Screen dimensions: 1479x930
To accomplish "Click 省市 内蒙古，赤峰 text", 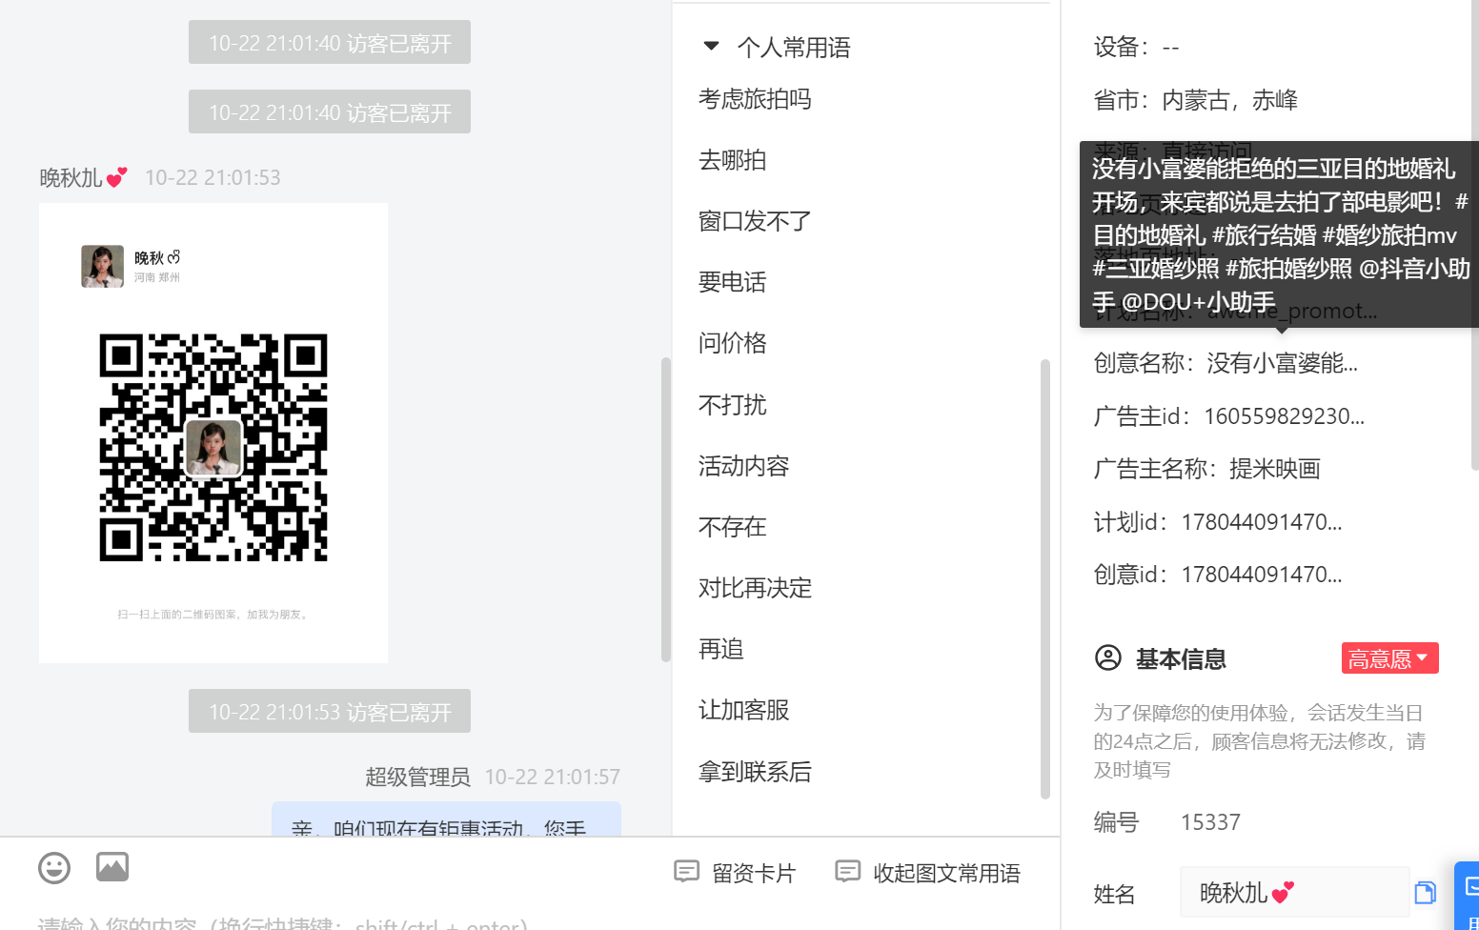I will pyautogui.click(x=1196, y=100).
